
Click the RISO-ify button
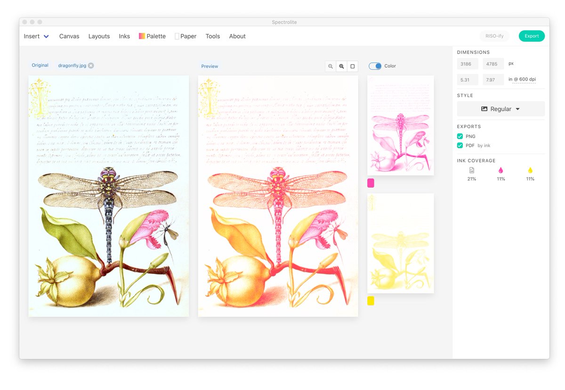point(494,36)
